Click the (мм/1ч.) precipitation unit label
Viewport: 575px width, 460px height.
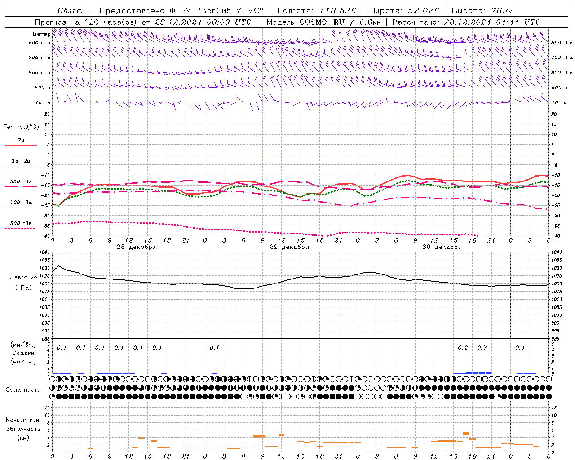point(23,362)
